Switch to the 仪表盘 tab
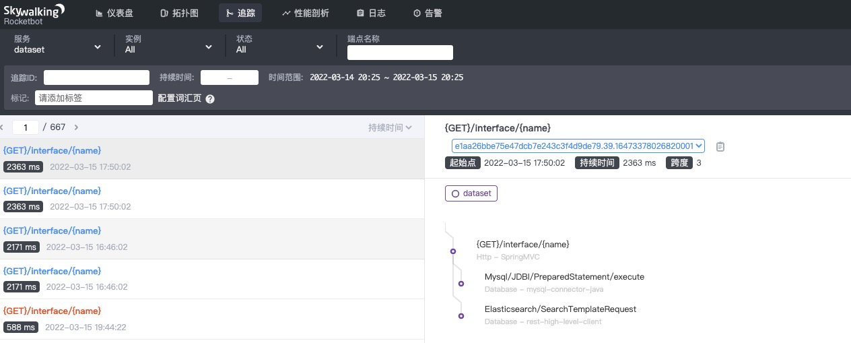851x343 pixels. 115,13
